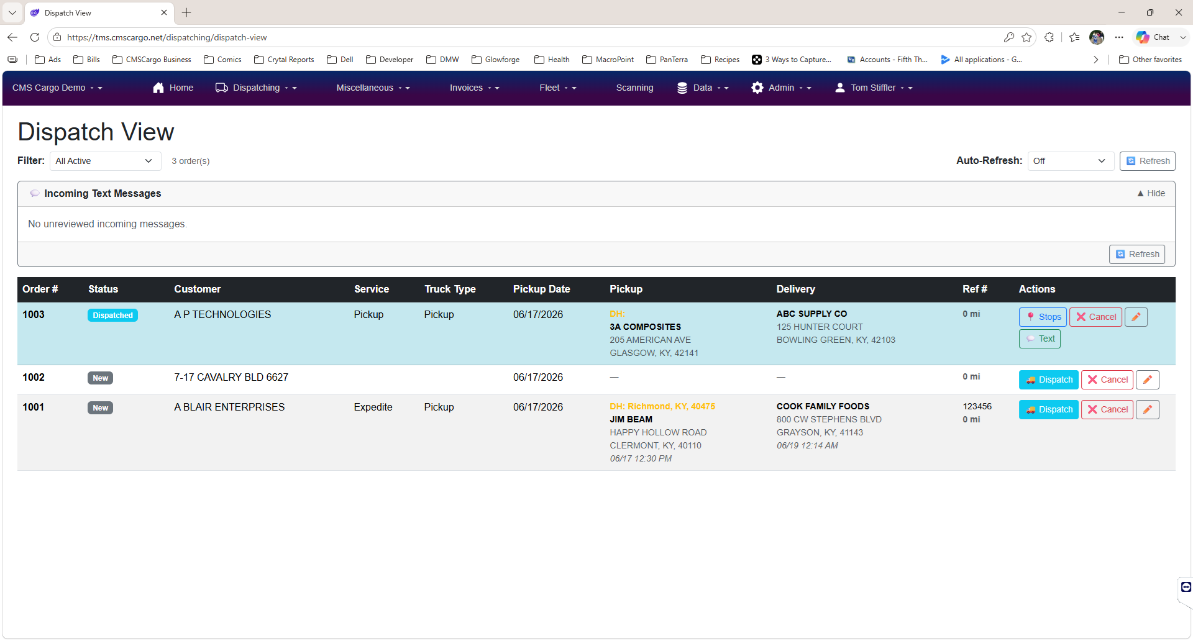Click the Home house icon in navbar

[x=158, y=88]
